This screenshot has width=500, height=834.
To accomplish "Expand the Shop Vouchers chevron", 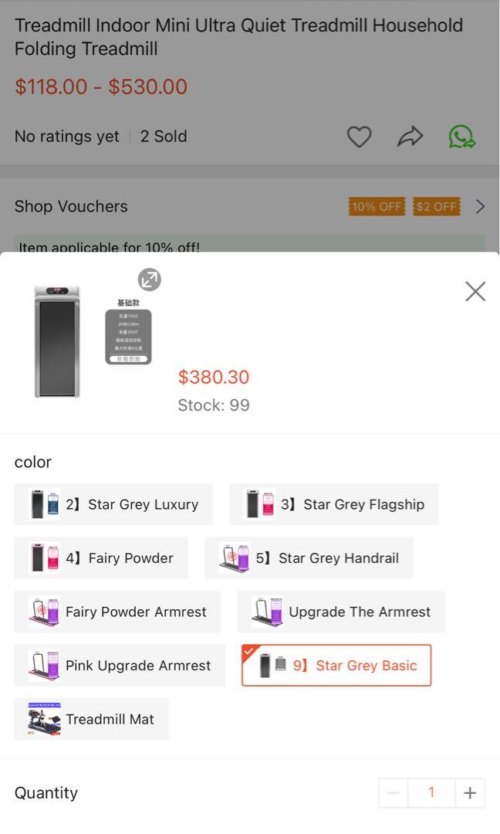I will coord(480,206).
